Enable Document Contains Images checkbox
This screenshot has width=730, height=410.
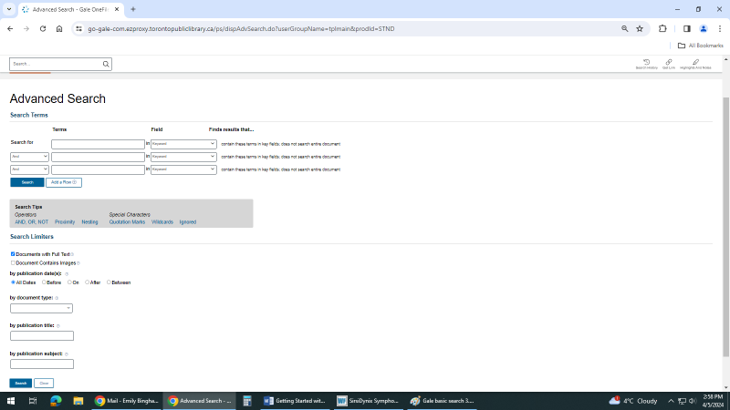pyautogui.click(x=13, y=262)
